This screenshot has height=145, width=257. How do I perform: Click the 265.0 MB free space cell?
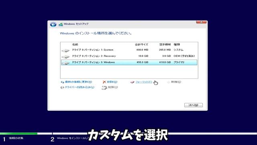tap(165, 50)
